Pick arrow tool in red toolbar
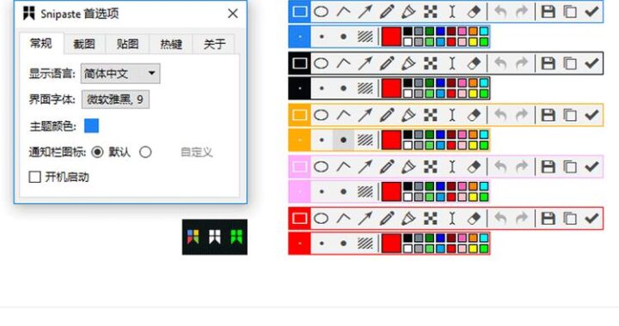This screenshot has height=326, width=619. click(x=365, y=218)
